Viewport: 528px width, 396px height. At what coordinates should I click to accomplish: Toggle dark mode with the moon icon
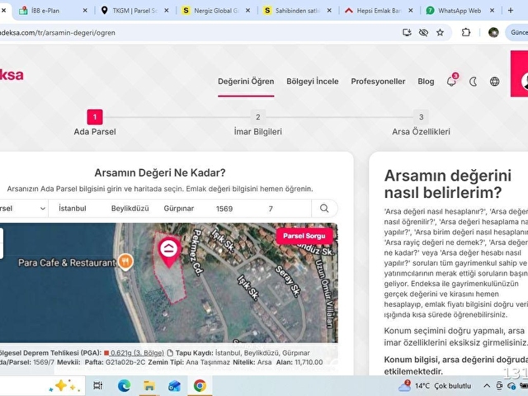pos(473,82)
